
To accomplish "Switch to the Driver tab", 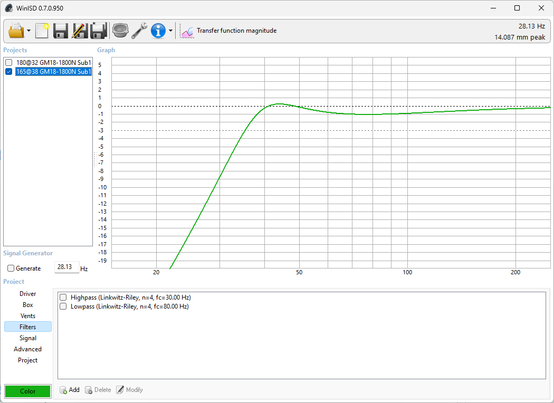I will [27, 294].
